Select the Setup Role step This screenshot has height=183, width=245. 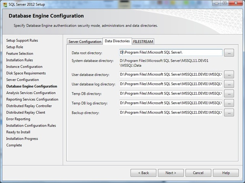point(15,47)
